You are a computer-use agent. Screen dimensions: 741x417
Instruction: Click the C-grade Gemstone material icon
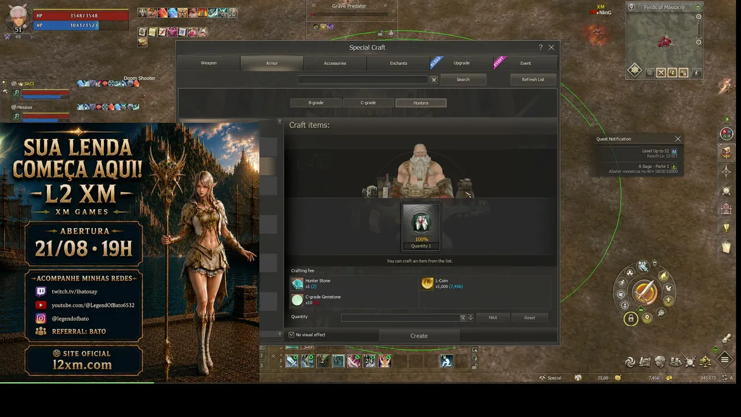[x=298, y=299]
